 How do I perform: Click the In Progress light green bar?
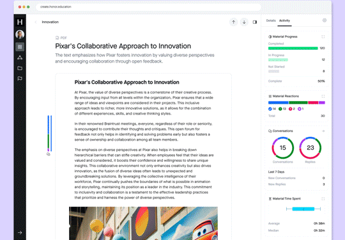(278, 60)
